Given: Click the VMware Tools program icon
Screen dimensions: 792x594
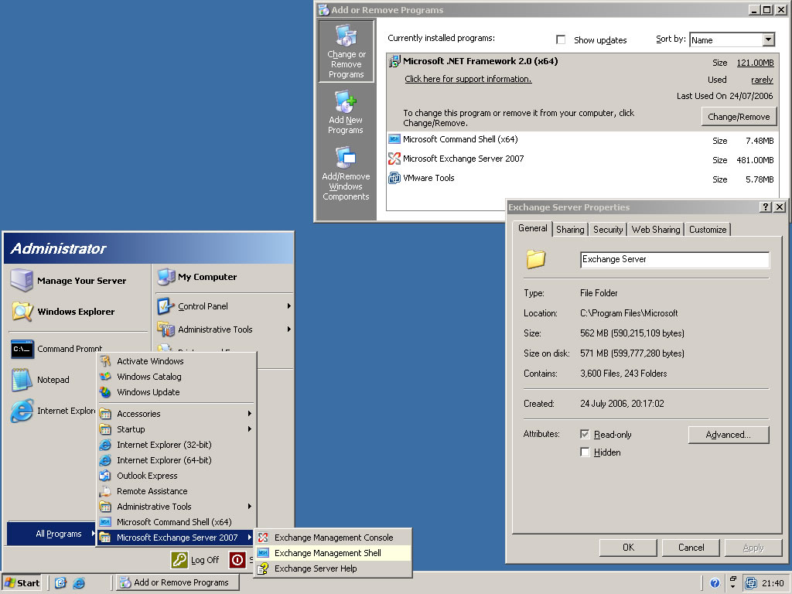Looking at the screenshot, I should (394, 178).
